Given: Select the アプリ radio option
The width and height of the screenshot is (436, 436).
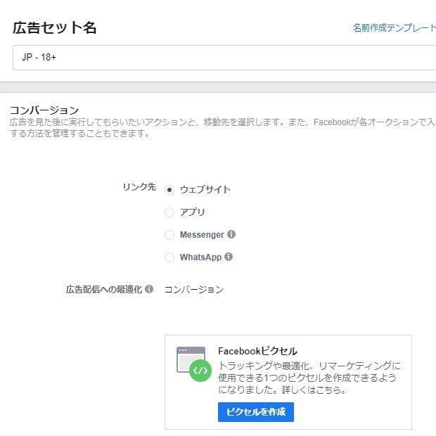Looking at the screenshot, I should click(x=169, y=212).
